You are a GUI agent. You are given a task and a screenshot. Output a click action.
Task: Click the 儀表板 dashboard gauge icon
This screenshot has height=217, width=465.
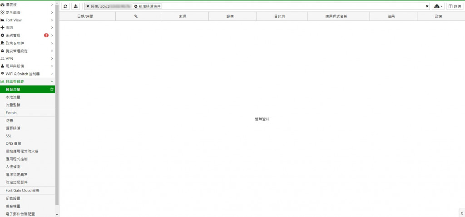pos(2,5)
